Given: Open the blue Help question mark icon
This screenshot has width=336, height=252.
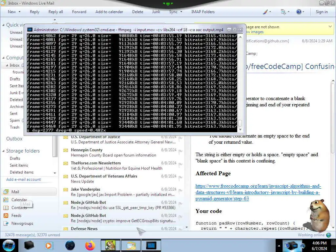Looking at the screenshot, I should [299, 12].
